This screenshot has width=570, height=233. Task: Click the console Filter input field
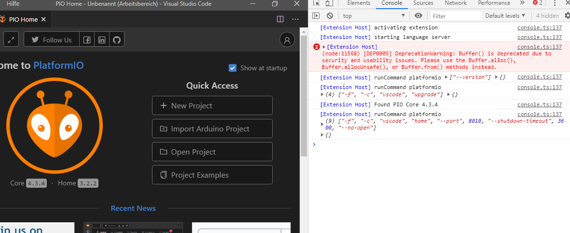click(456, 16)
